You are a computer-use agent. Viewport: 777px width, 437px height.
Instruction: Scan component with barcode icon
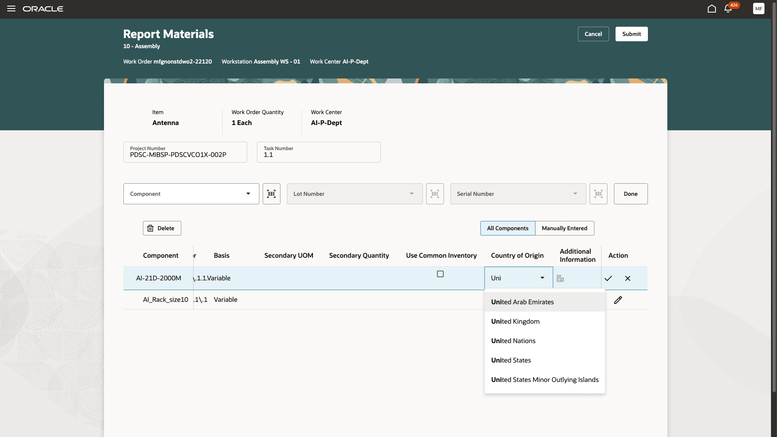[271, 194]
